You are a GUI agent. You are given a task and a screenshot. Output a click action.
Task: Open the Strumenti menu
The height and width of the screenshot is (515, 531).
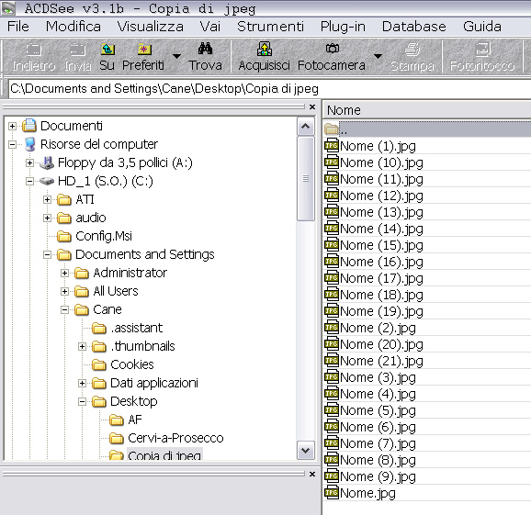click(270, 27)
